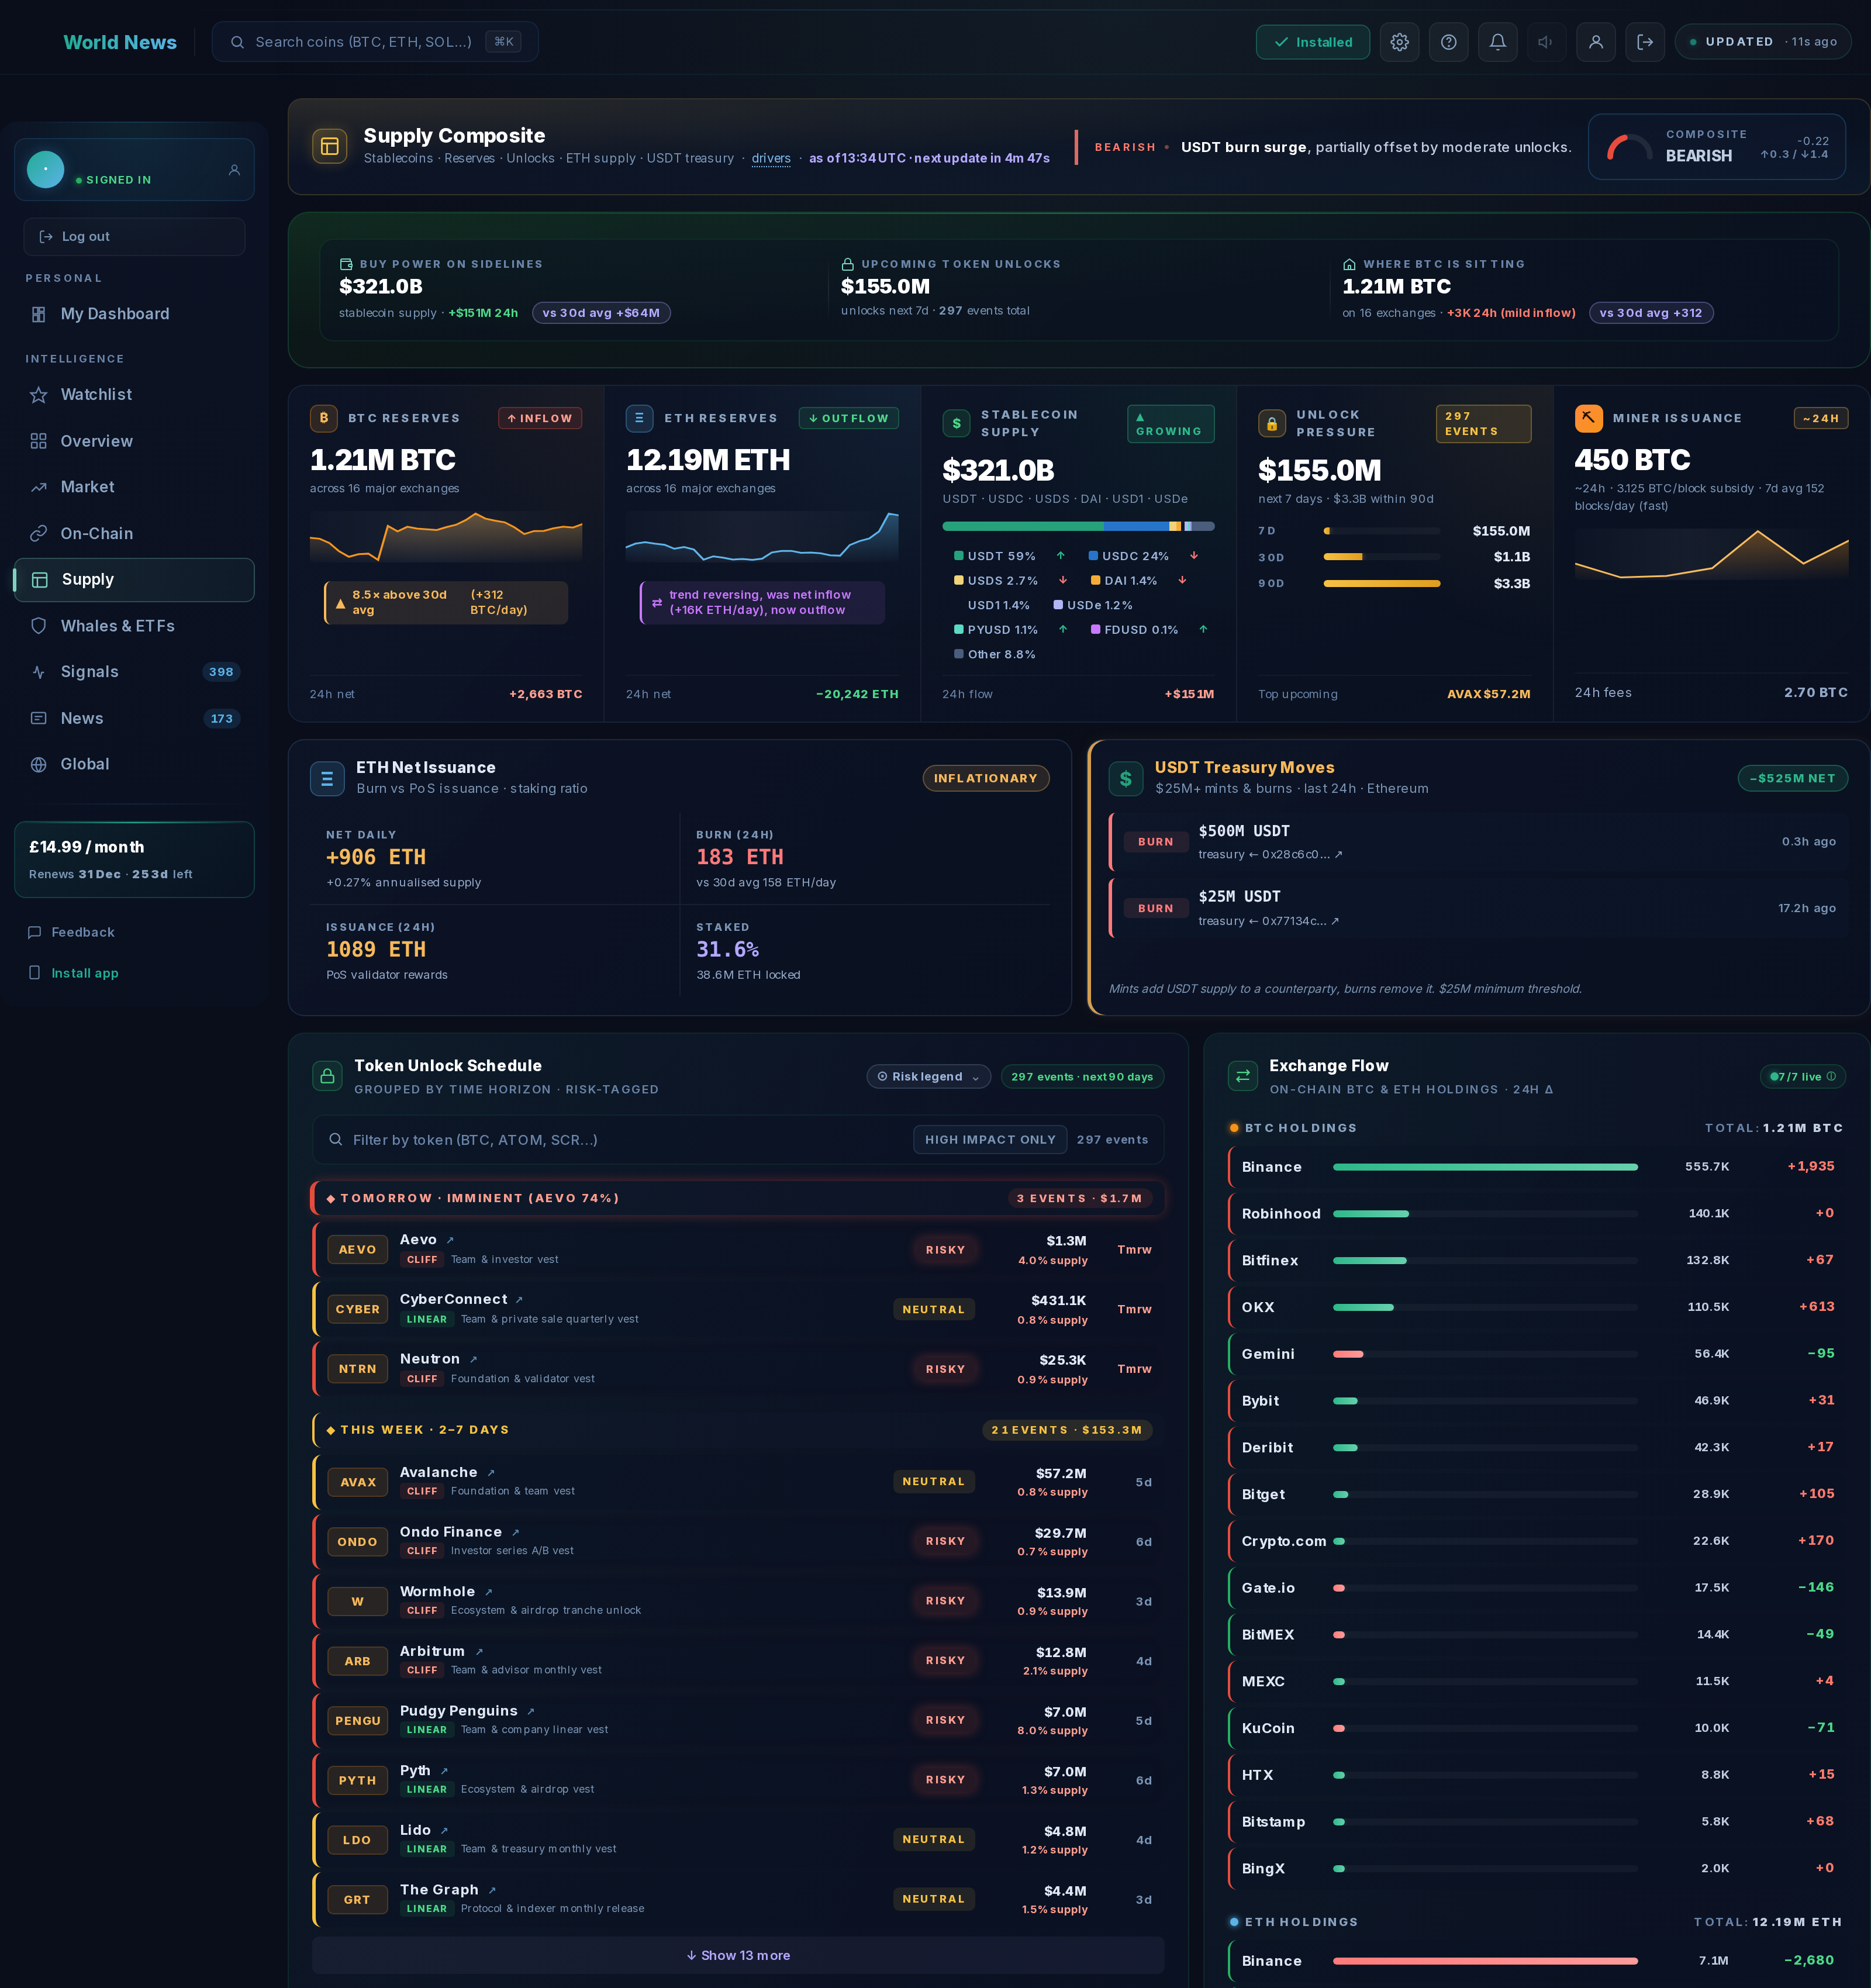
Task: Collapse Tomorrow Imminent group header
Action: (738, 1198)
